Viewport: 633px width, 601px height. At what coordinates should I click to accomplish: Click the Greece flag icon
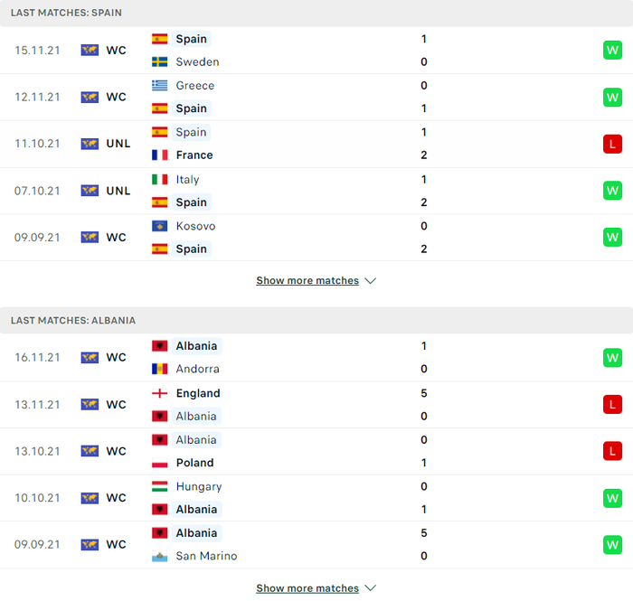click(x=159, y=86)
